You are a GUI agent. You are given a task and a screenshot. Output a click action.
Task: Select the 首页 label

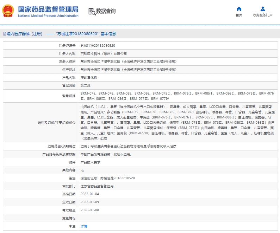click(x=239, y=15)
